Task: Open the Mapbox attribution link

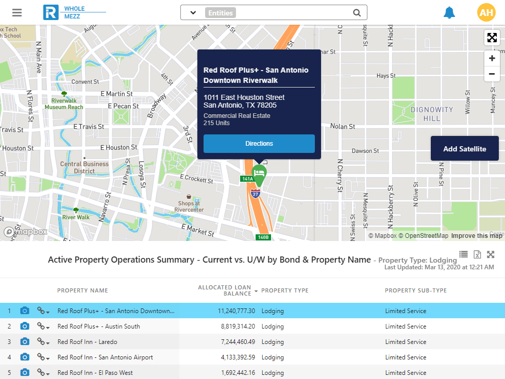Action: pyautogui.click(x=382, y=236)
